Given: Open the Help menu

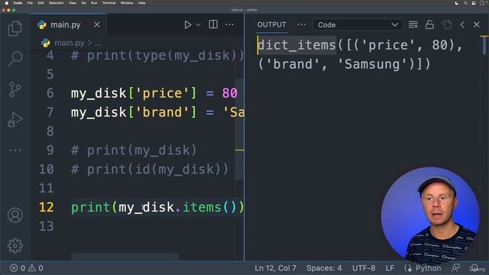Looking at the screenshot, I should click(x=142, y=3).
